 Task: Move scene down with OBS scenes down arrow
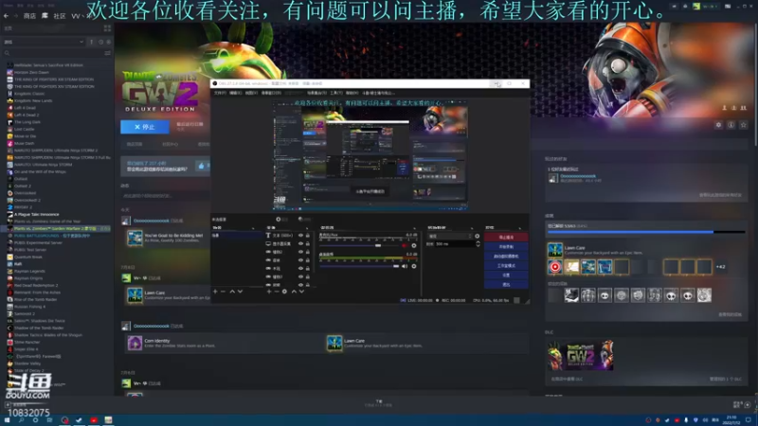(241, 292)
